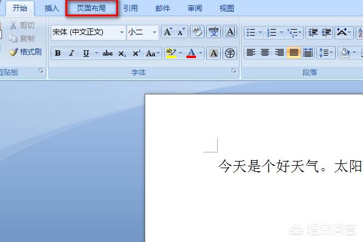Expand the font name dropdown arrow

tap(122, 32)
